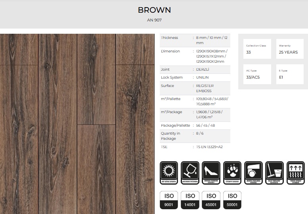Select the Collection Class 33 card
Screen dimensions: 308x214
257,49
